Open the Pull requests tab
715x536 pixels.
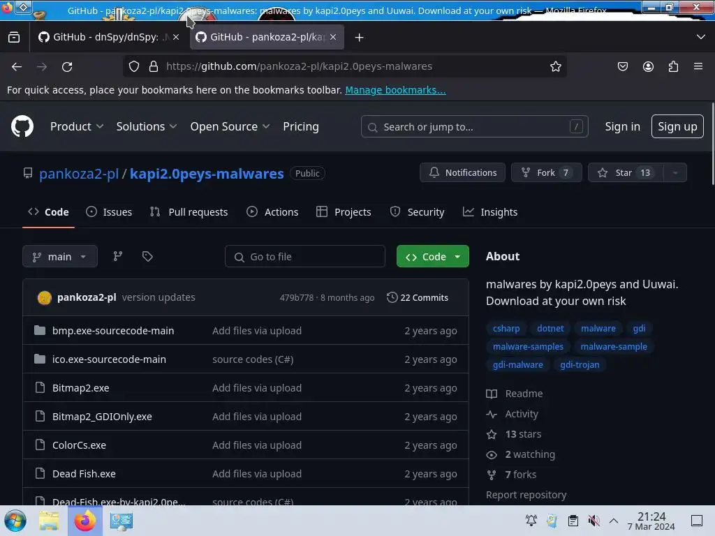(x=189, y=212)
